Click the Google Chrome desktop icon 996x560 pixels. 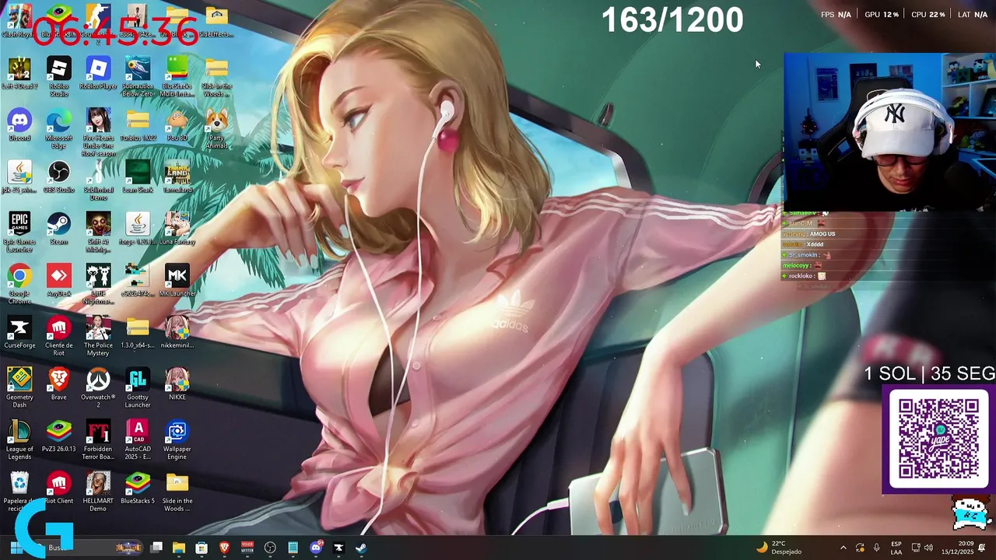click(x=19, y=284)
